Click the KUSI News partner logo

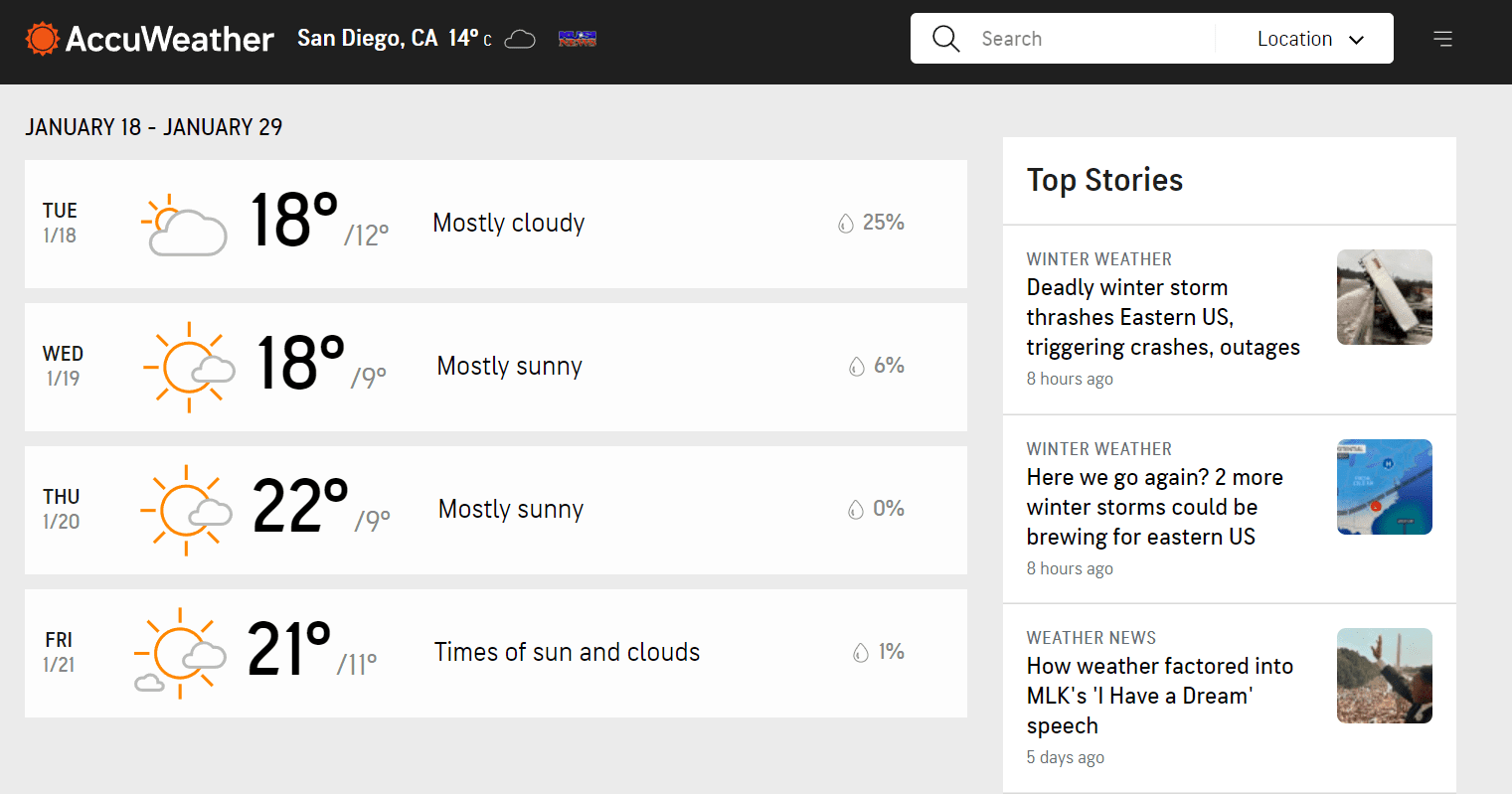point(578,39)
